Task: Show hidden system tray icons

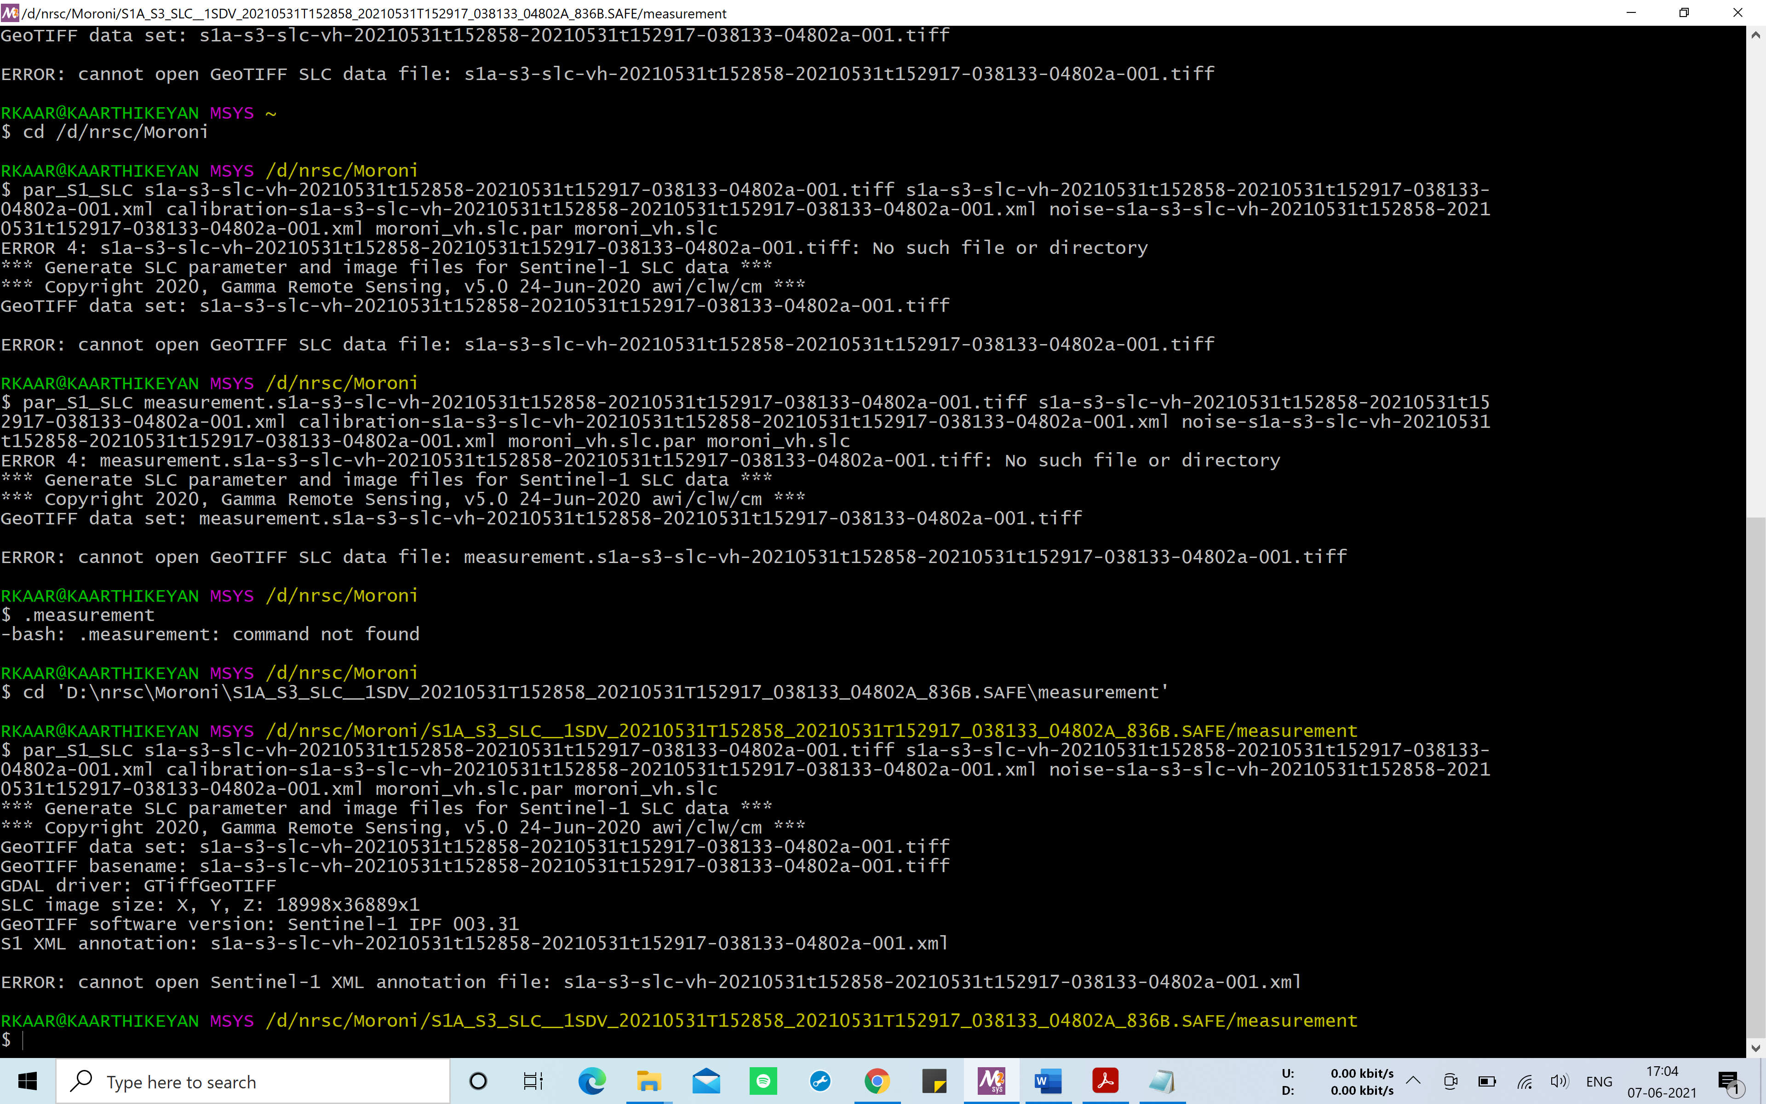Action: (x=1414, y=1081)
